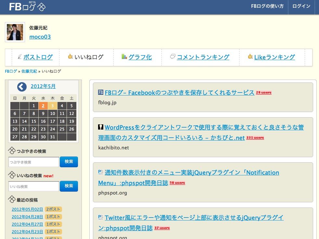Screen dimensions: 319x239
Task: Click 331 users bookmark count
Action: 255,138
